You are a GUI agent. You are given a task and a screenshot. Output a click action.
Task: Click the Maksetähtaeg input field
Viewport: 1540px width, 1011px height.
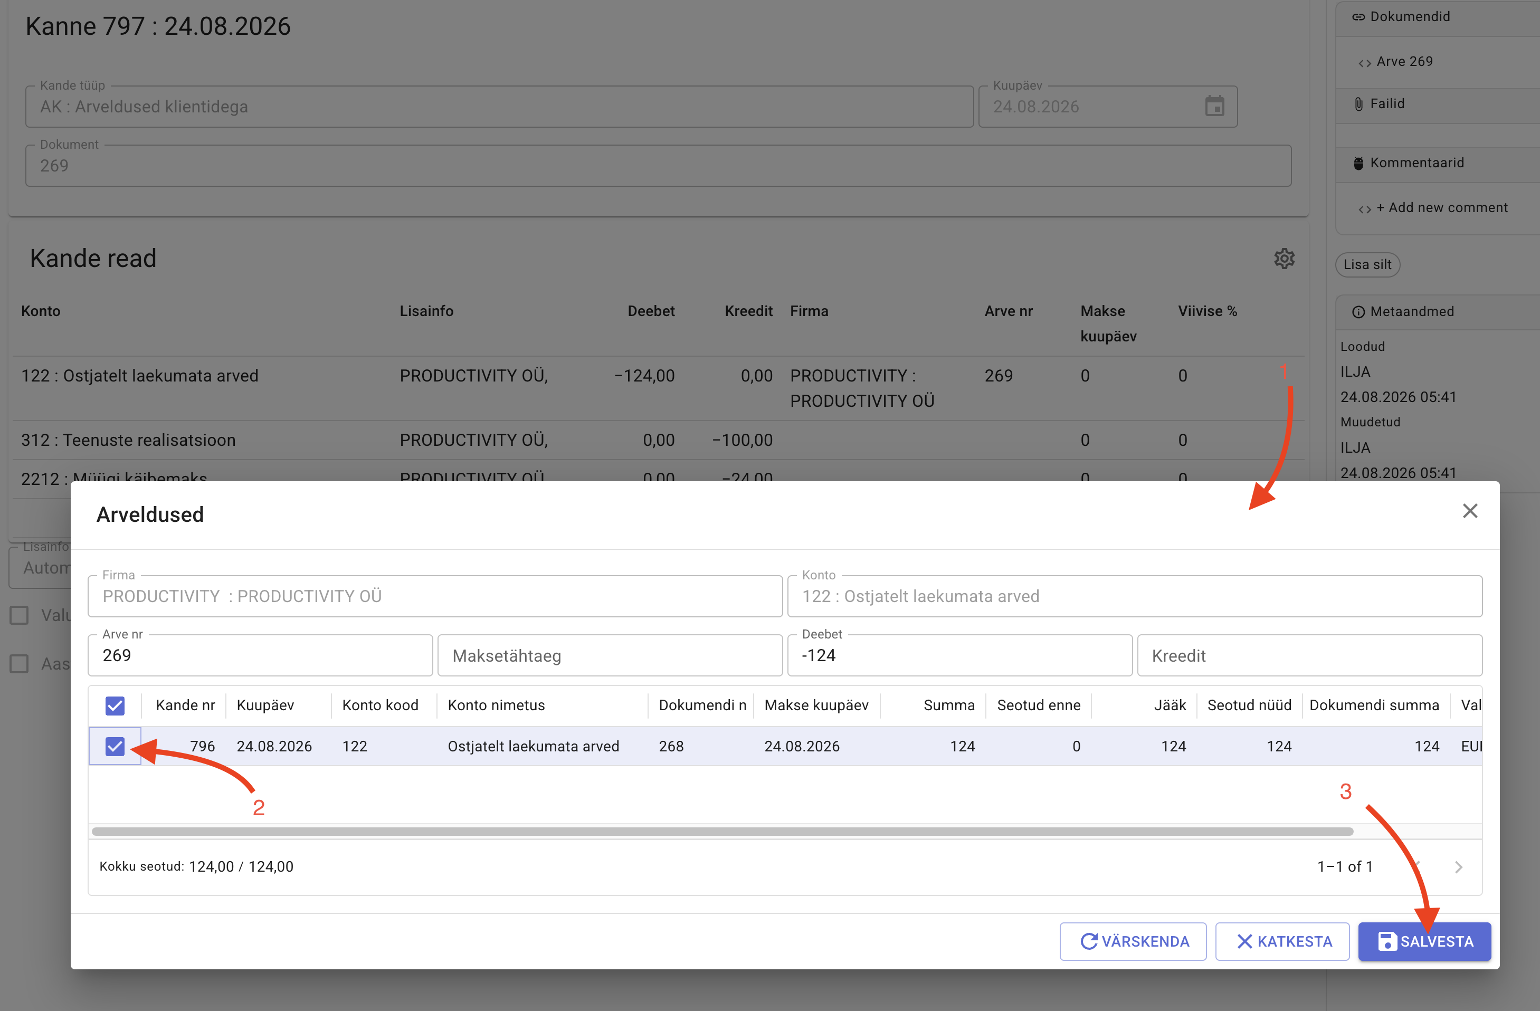point(610,655)
